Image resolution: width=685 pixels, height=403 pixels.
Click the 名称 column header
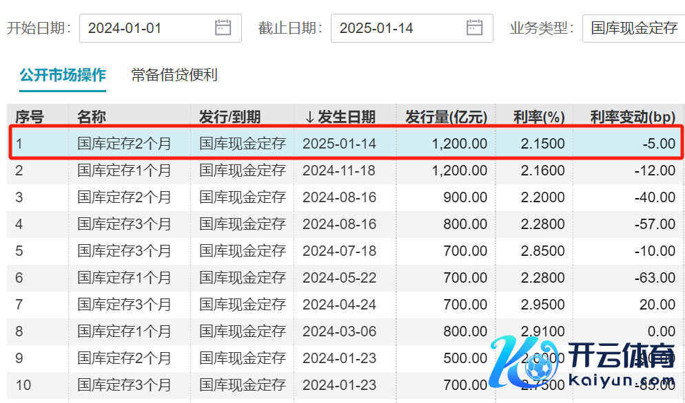coord(92,117)
